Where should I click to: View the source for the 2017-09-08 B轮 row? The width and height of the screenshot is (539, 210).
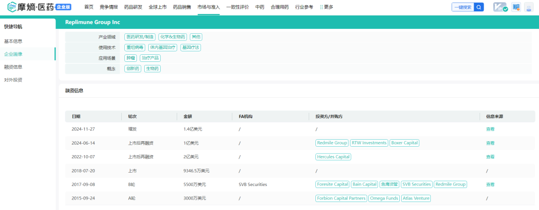(490, 185)
